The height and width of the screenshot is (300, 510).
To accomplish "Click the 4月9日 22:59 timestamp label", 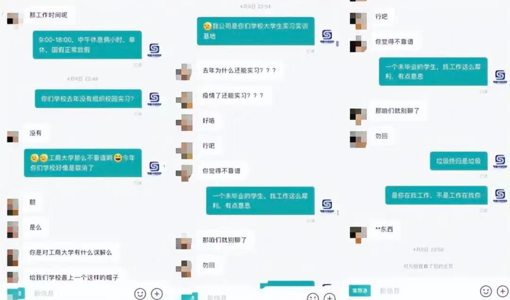I will pyautogui.click(x=428, y=249).
